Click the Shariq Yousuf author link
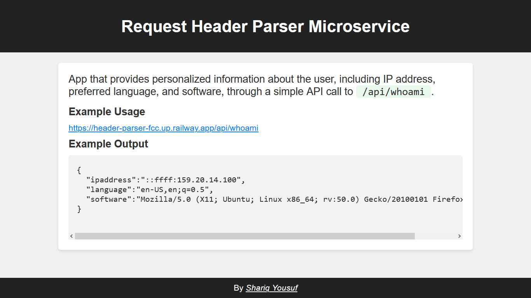 coord(271,288)
